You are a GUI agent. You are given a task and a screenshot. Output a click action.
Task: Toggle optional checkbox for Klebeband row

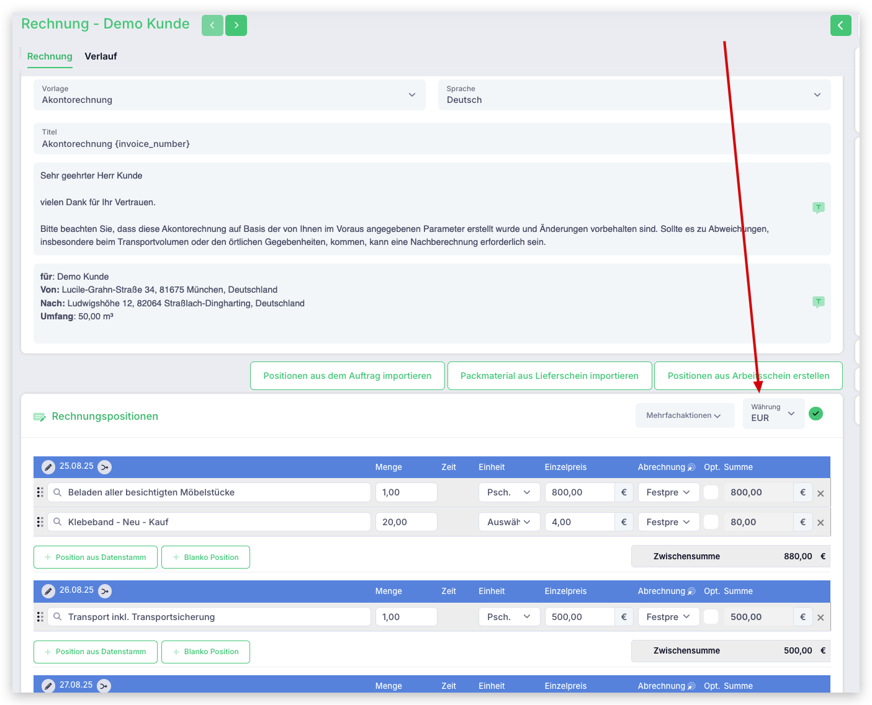711,522
